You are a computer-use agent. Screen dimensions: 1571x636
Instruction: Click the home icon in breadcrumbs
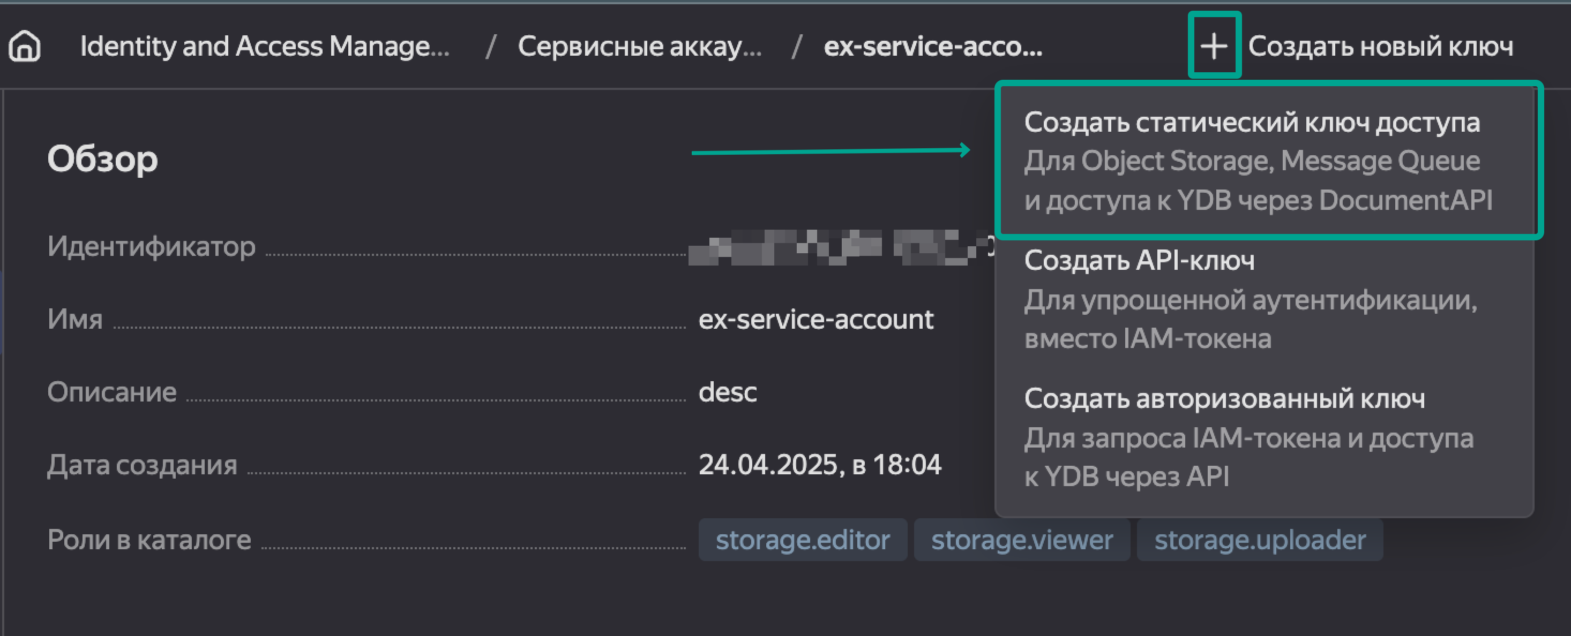[25, 46]
